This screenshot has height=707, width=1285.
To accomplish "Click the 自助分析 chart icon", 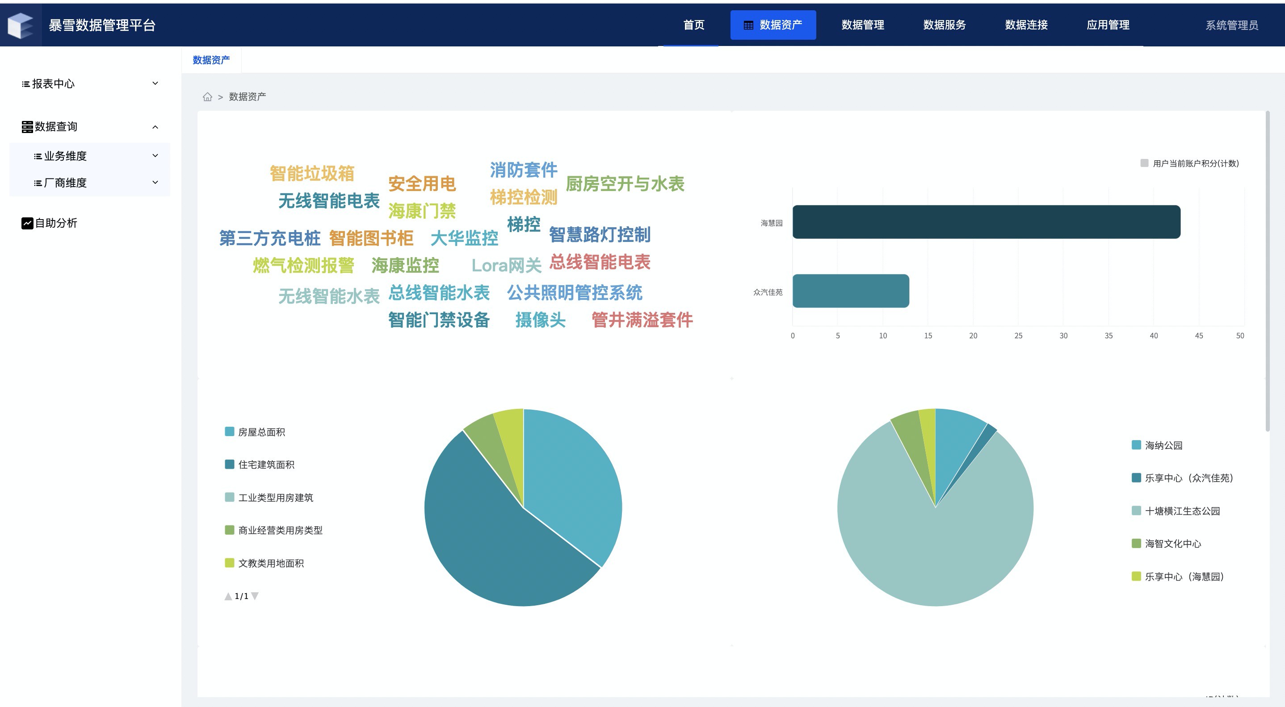I will (x=27, y=223).
